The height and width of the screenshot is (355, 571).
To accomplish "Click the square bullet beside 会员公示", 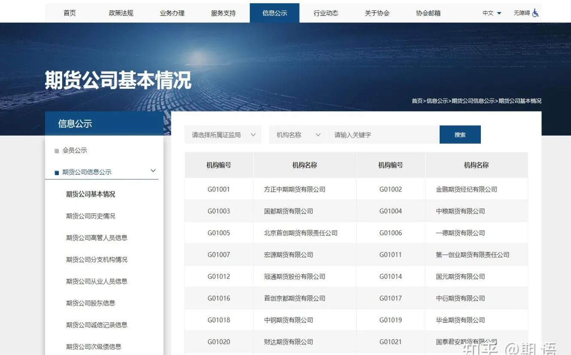I will click(57, 151).
